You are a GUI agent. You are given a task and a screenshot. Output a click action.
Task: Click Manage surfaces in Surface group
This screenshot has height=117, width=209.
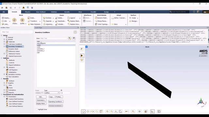[x=134, y=21]
